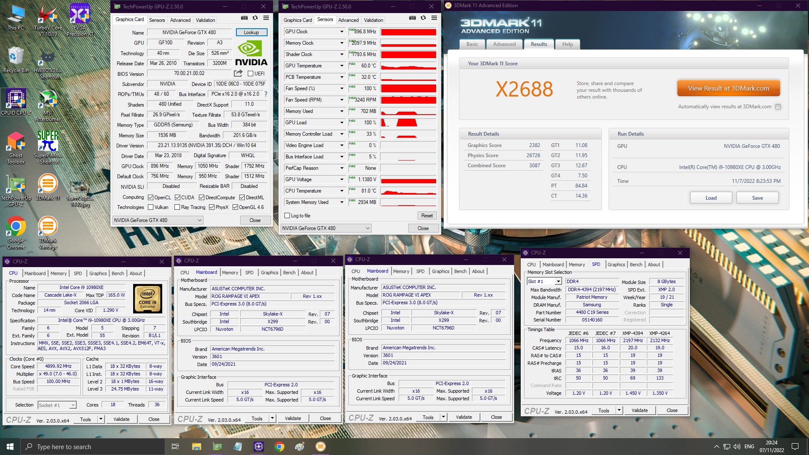Open Chrome from the taskbar

pos(279,447)
